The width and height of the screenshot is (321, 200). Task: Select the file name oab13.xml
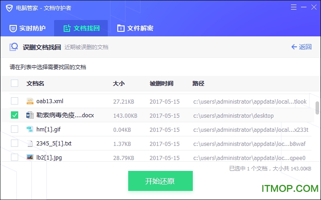(50, 101)
